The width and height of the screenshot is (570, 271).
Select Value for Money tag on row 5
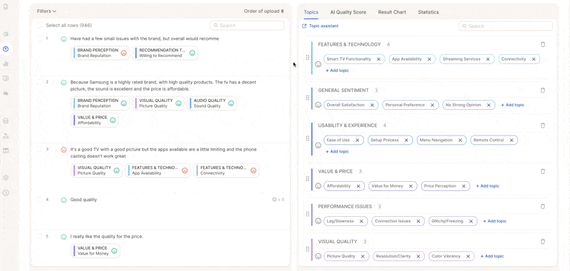tap(95, 251)
